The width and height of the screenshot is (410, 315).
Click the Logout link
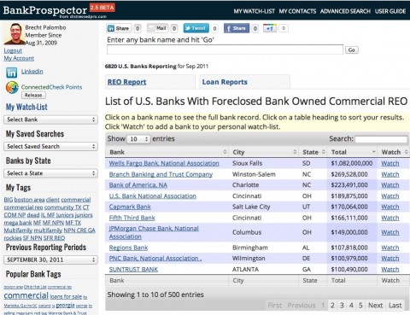point(13,50)
